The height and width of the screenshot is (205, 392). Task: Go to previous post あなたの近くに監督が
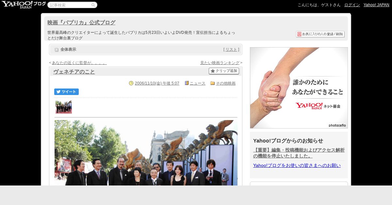[x=79, y=63]
